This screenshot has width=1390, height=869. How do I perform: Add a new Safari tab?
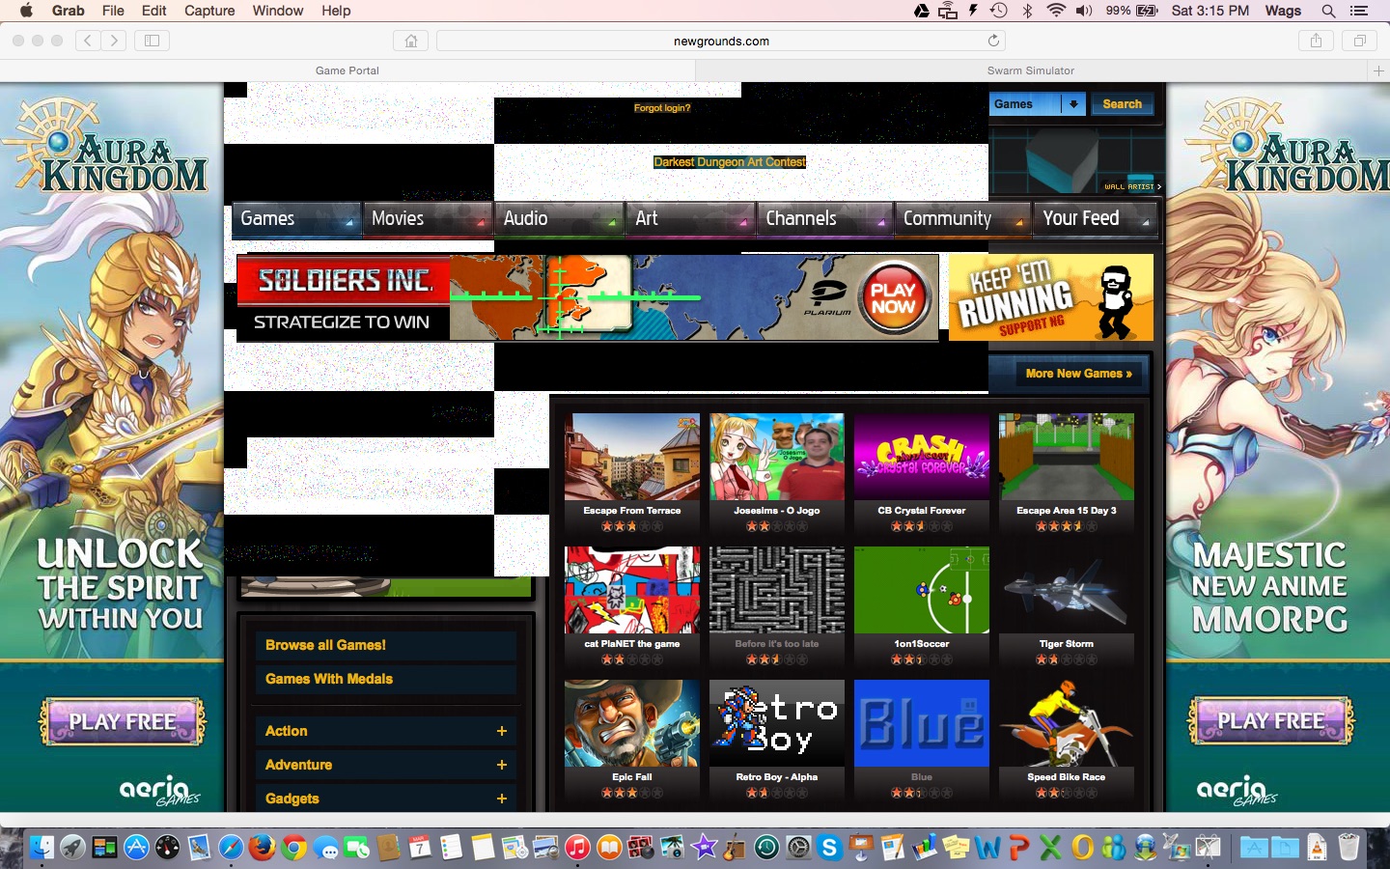[1378, 70]
